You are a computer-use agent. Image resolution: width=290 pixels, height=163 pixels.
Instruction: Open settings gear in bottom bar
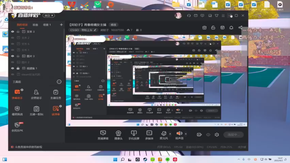tap(217, 134)
